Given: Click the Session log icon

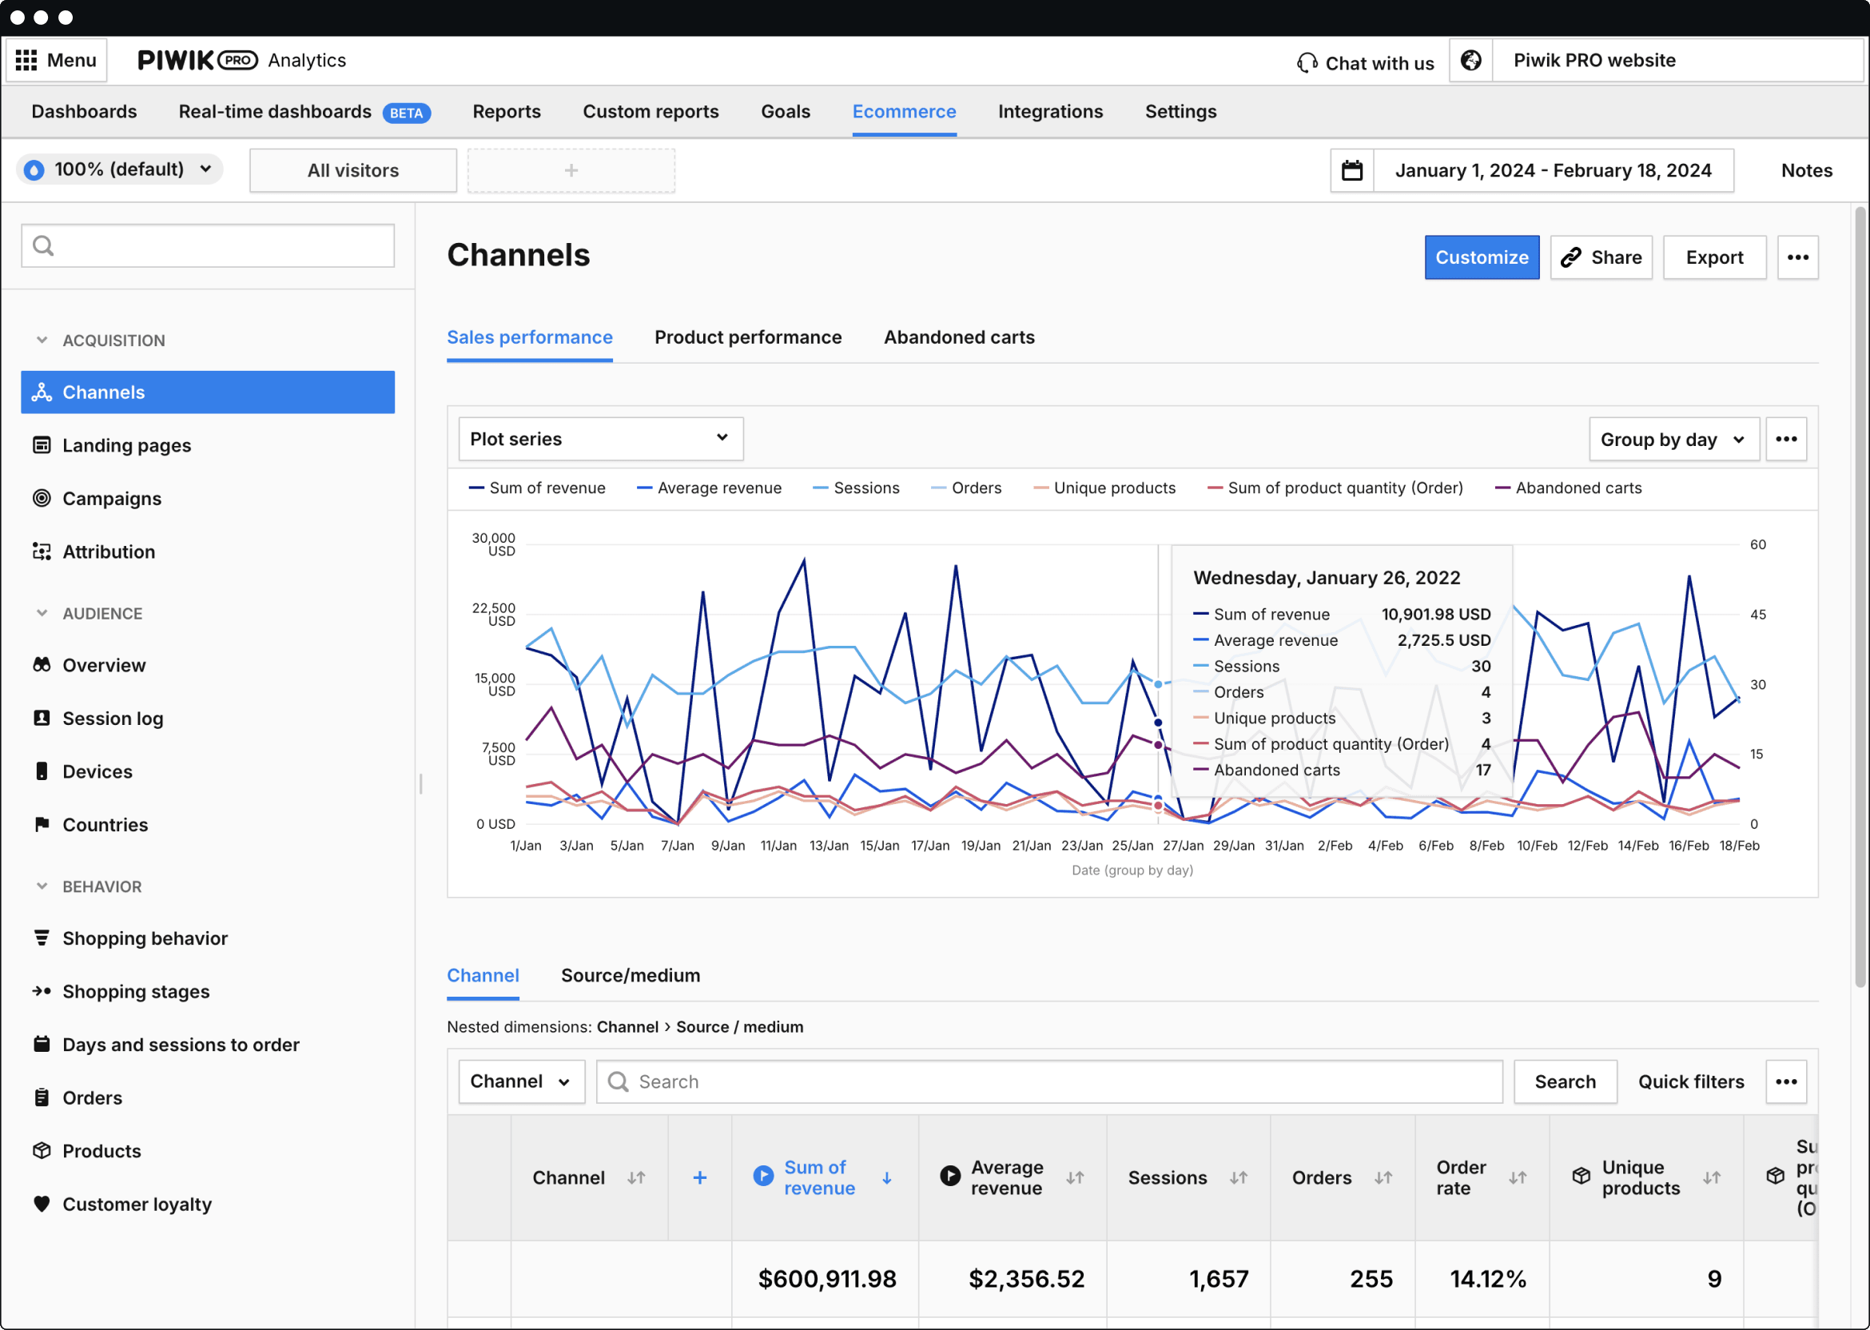Looking at the screenshot, I should 42,719.
